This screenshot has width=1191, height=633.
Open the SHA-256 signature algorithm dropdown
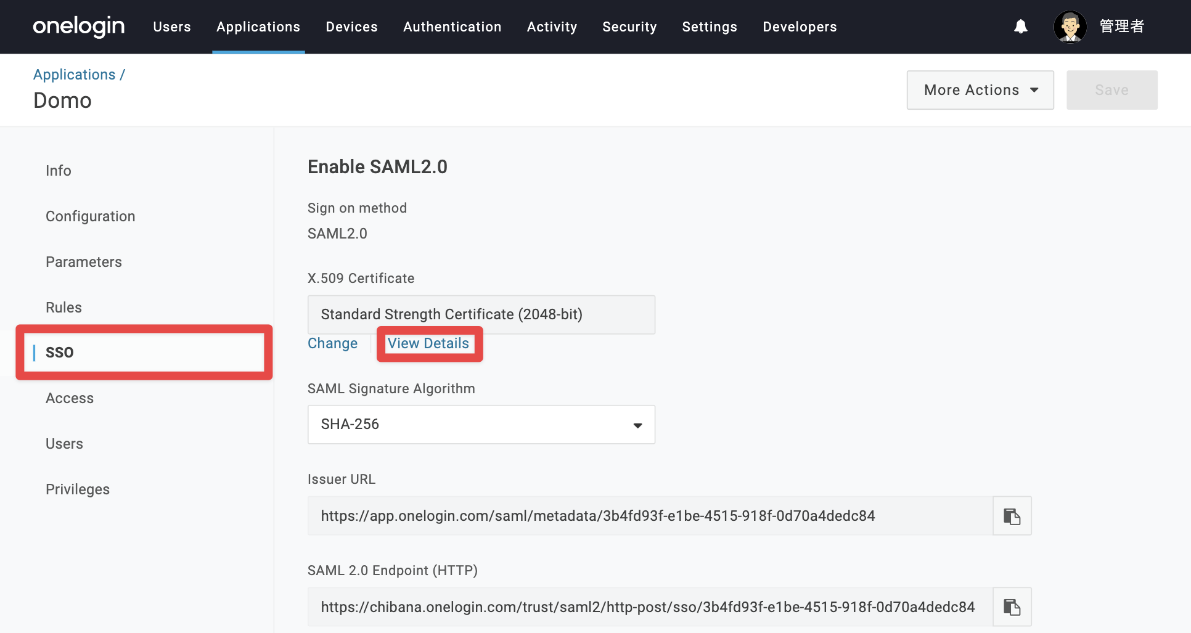(481, 424)
